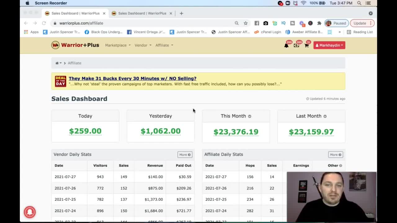Click the $875.00 revenue cell
The height and width of the screenshot is (223, 397).
(x=155, y=188)
